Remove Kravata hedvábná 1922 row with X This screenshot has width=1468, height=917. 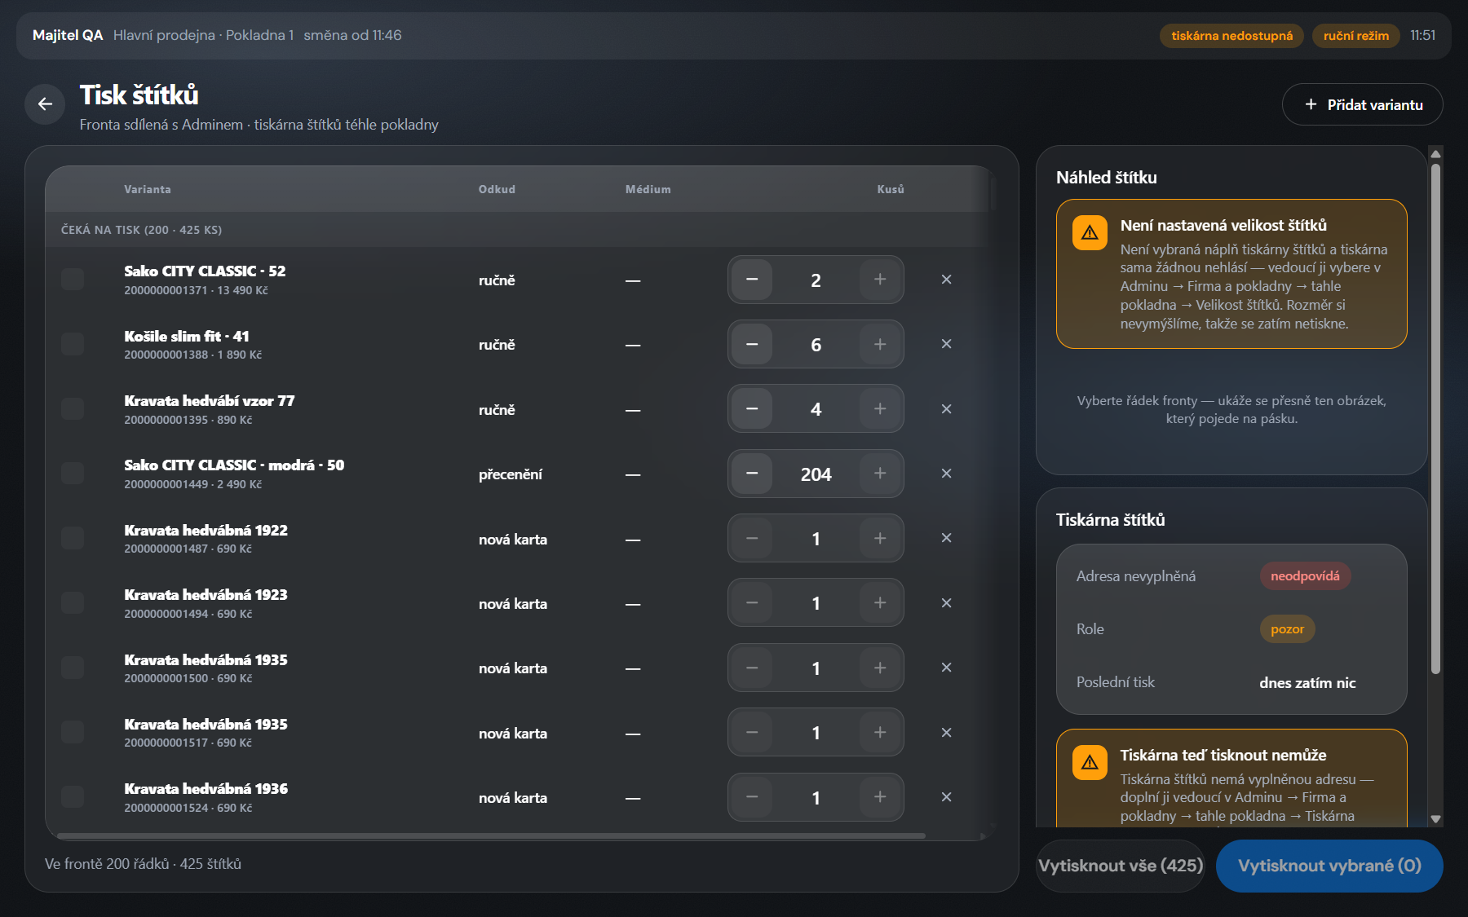tap(946, 538)
